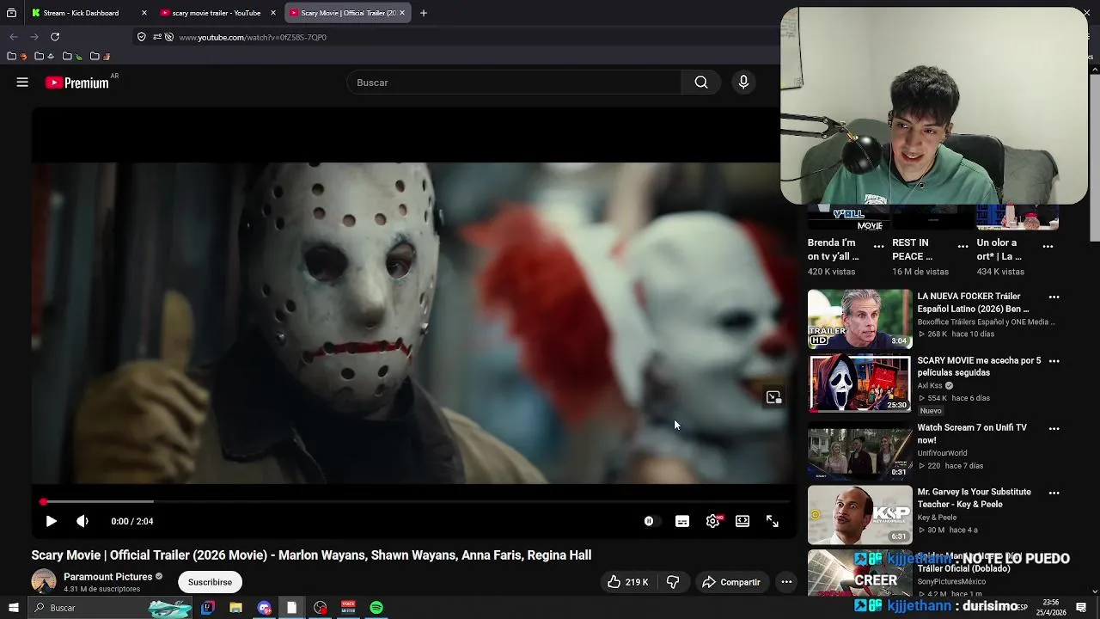Open the Voicemeeter taskbar icon

coord(348,608)
